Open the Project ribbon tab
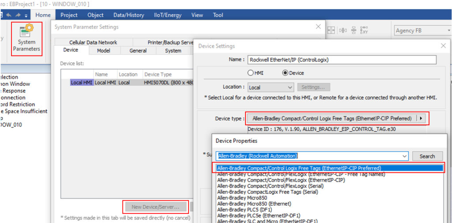The image size is (452, 223). pyautogui.click(x=69, y=15)
